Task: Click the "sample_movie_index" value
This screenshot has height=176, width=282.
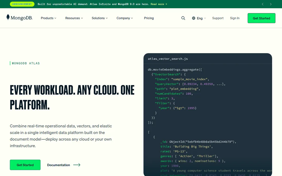Action: coord(189,79)
